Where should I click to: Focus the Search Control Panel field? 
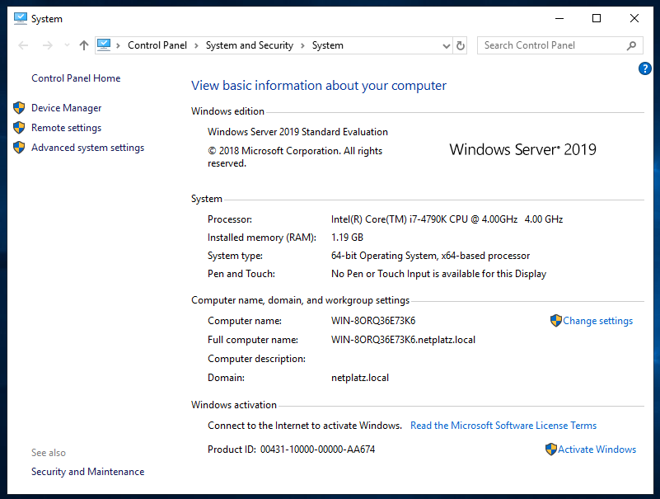[x=559, y=45]
